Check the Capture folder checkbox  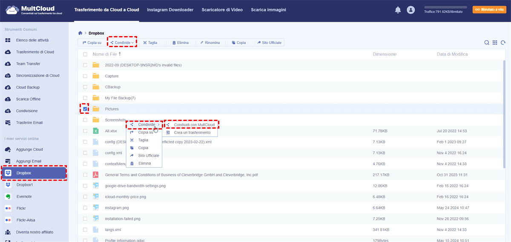tap(85, 76)
